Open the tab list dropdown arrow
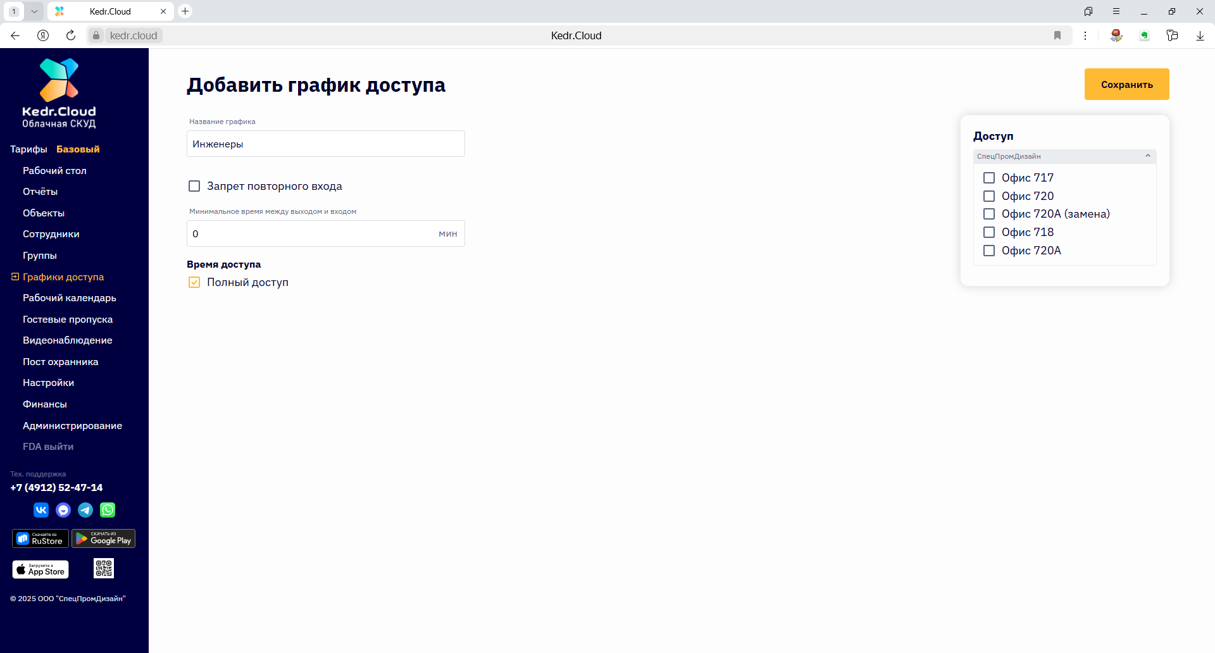The height and width of the screenshot is (653, 1215). click(x=35, y=11)
